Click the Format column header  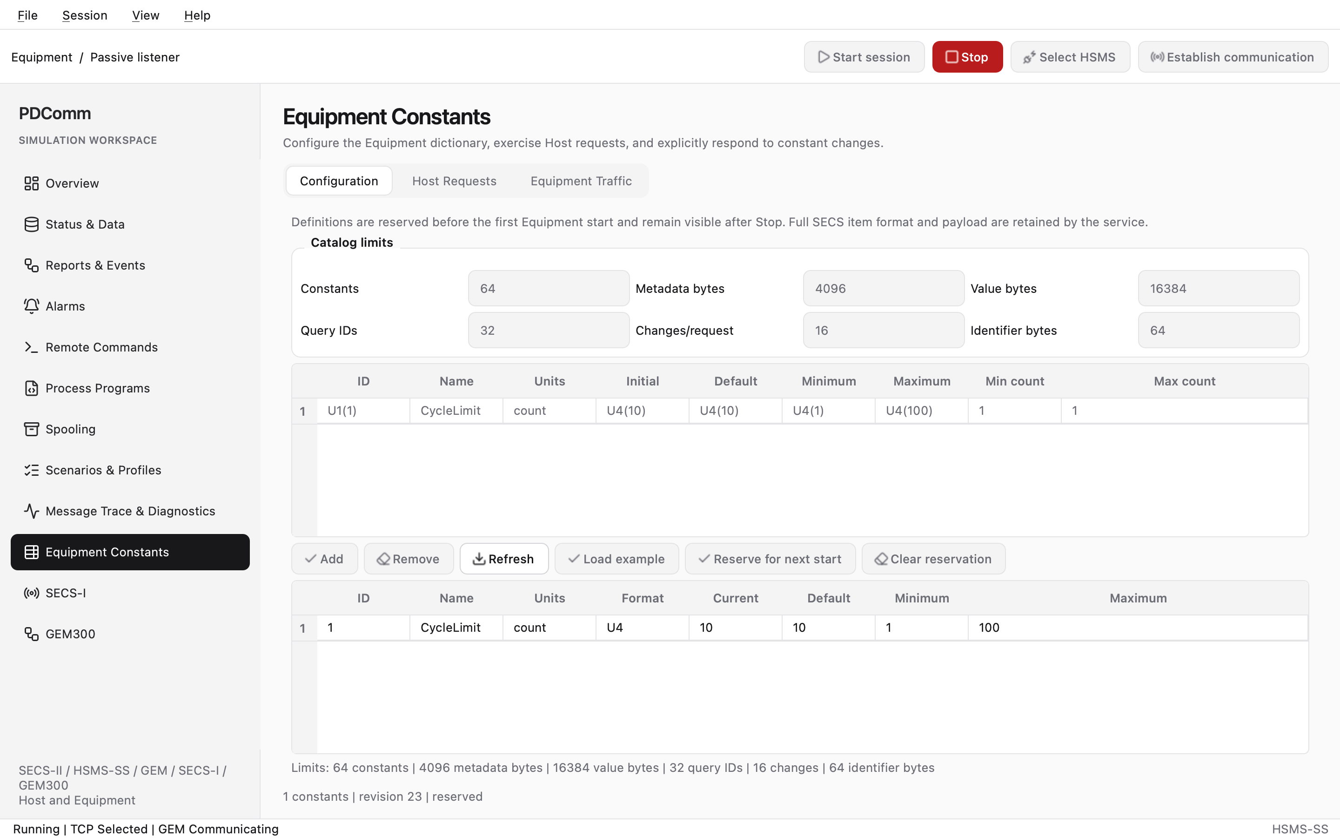[642, 598]
